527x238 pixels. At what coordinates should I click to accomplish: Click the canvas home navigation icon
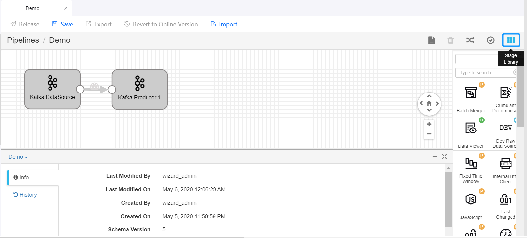tap(429, 103)
